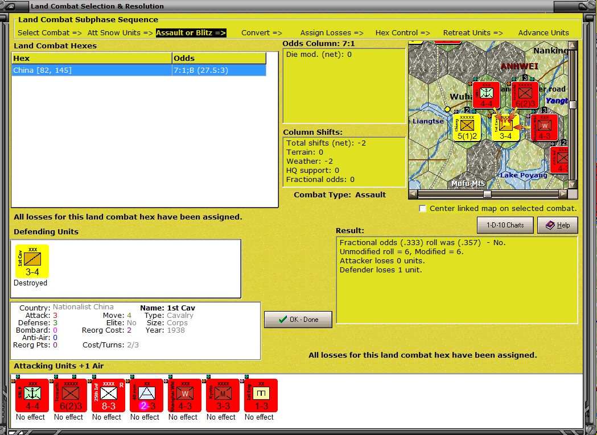Viewport: 597px width, 435px height.
Task: Pick the 40 mm 2-3 anti-air unit
Action: pos(147,396)
